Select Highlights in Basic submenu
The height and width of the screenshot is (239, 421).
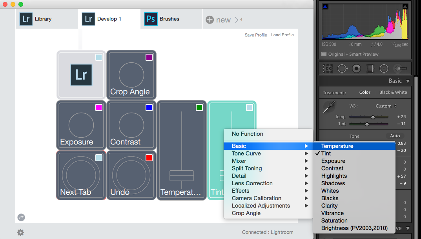[x=354, y=176]
